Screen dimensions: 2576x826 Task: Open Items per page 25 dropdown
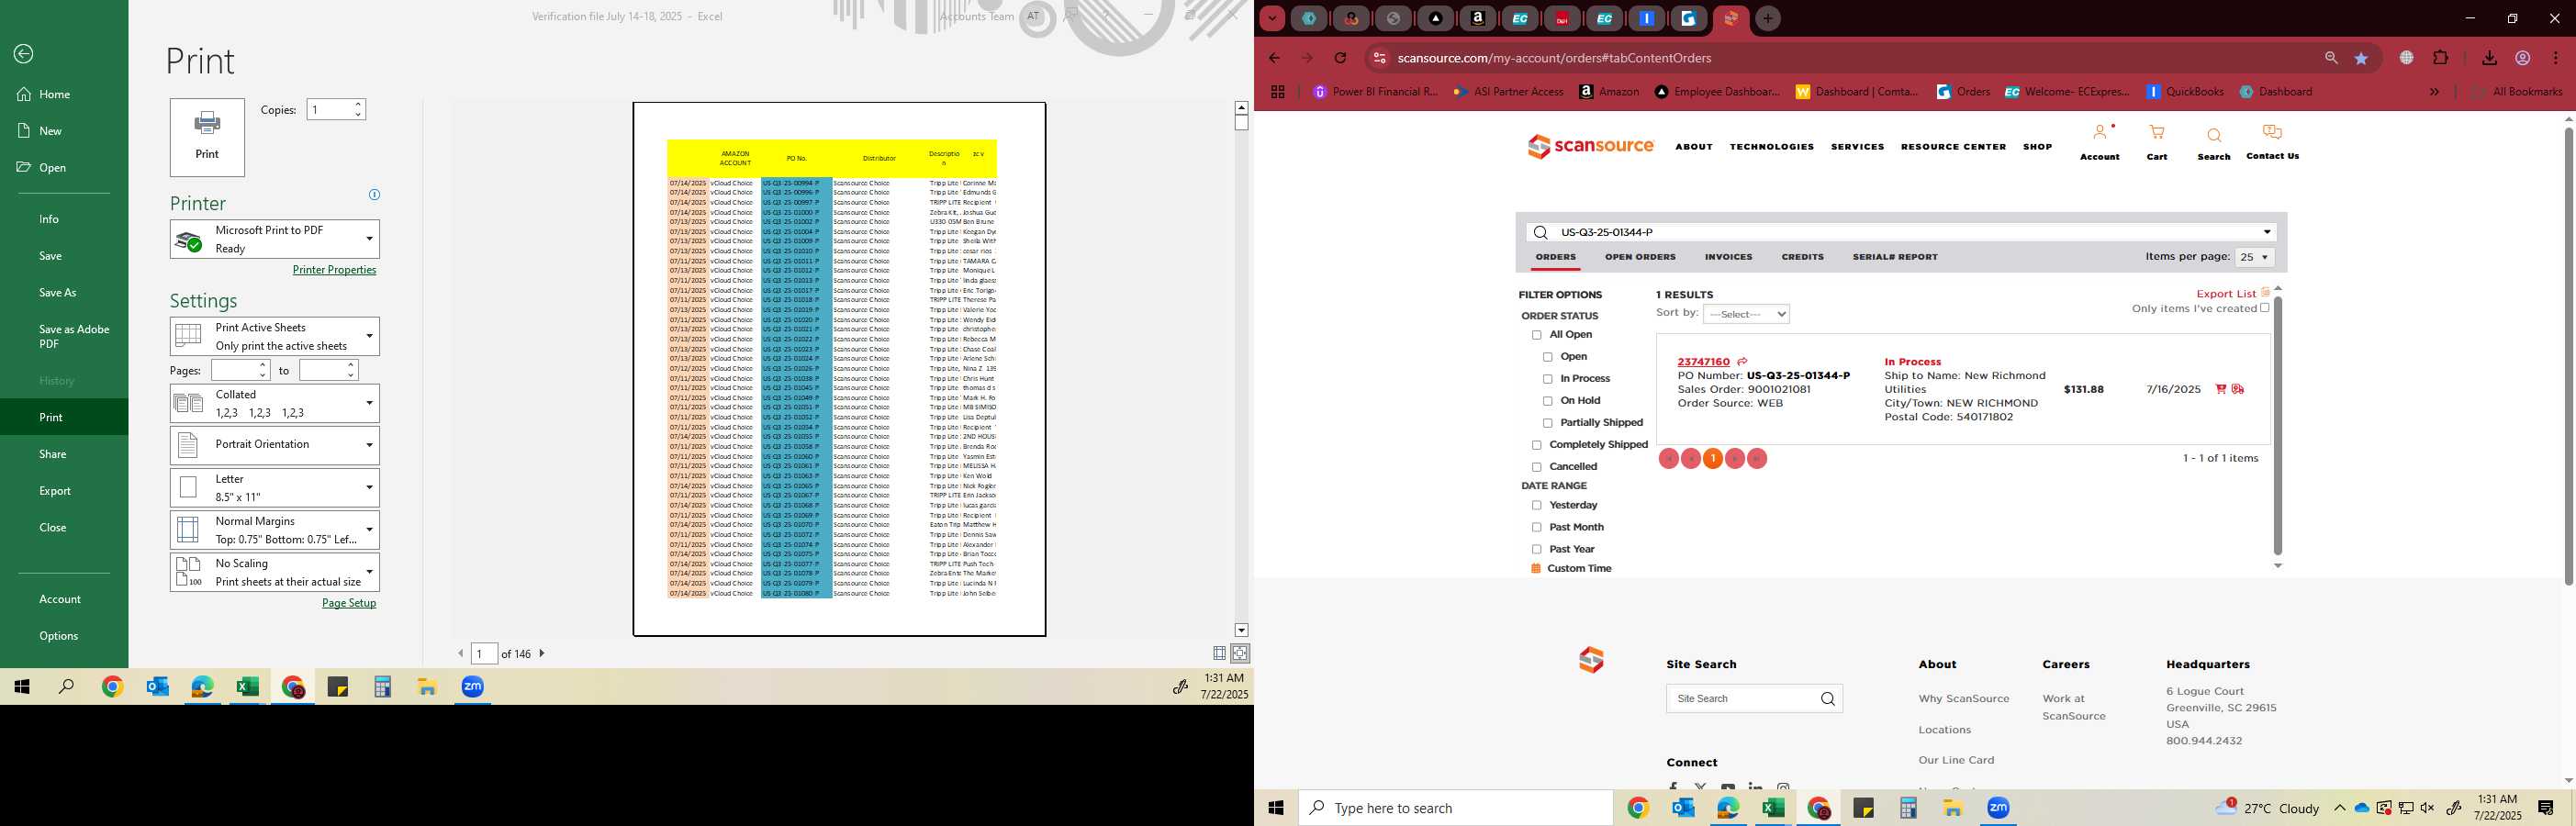pyautogui.click(x=2255, y=257)
